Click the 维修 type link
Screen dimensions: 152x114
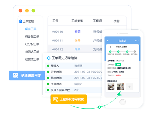78,49
